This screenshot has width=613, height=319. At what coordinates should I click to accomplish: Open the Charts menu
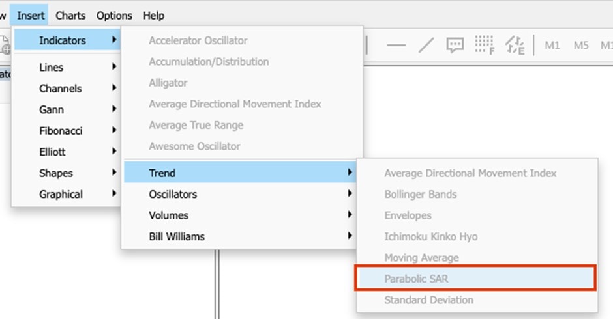coord(70,15)
